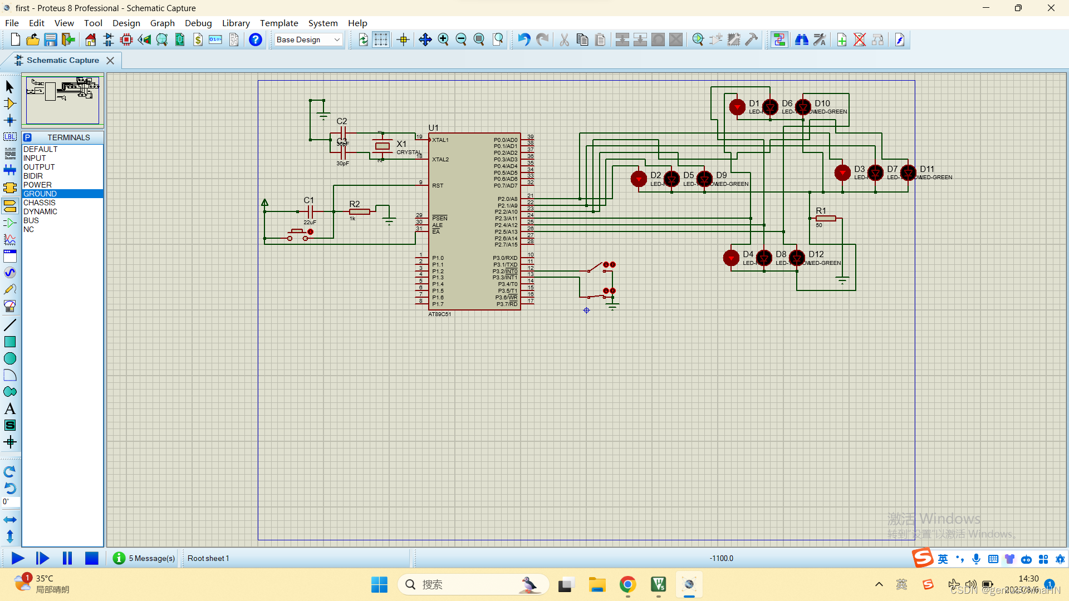
Task: Open the Library menu
Action: coord(236,23)
